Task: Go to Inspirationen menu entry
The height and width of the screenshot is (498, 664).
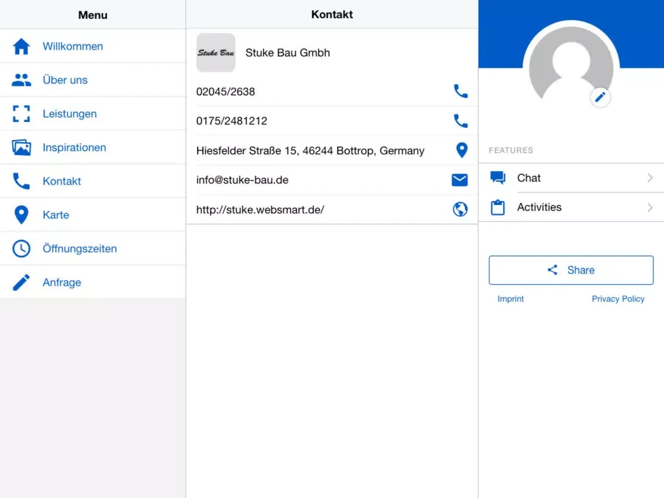Action: [x=74, y=148]
